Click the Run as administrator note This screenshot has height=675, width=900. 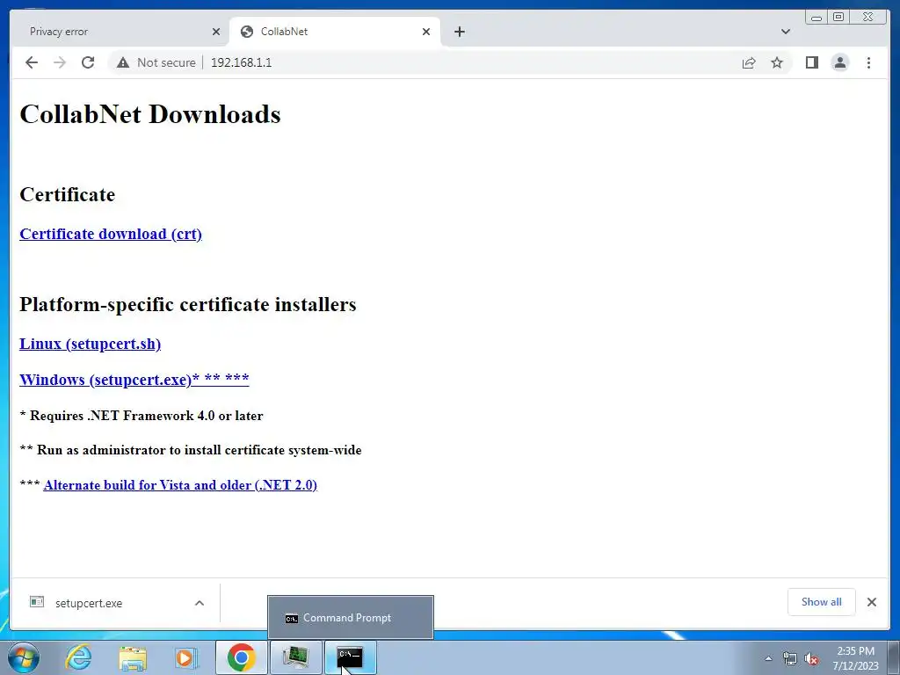coord(191,450)
